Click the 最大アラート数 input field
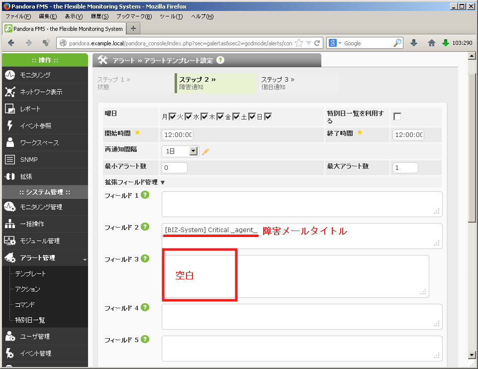This screenshot has width=478, height=369. [405, 167]
